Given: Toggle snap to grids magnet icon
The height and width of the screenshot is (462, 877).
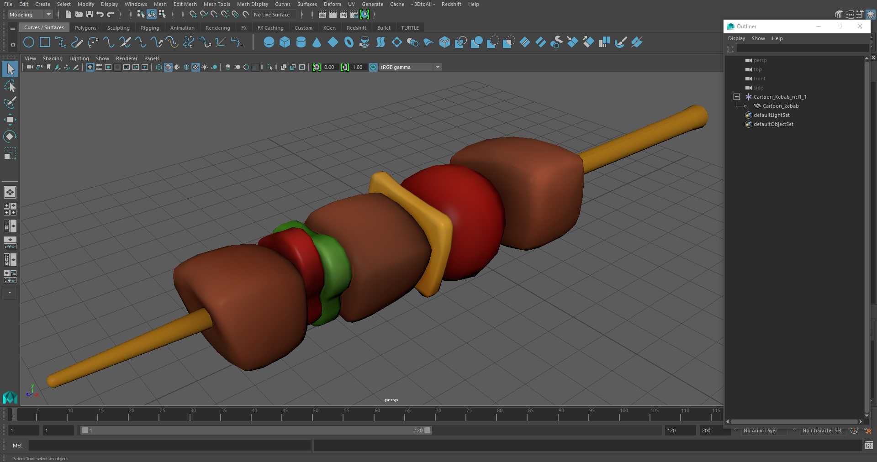Looking at the screenshot, I should tap(193, 15).
